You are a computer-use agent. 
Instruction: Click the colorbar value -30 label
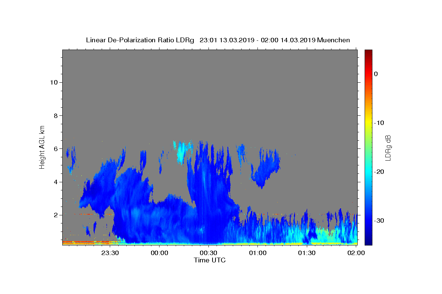(379, 220)
